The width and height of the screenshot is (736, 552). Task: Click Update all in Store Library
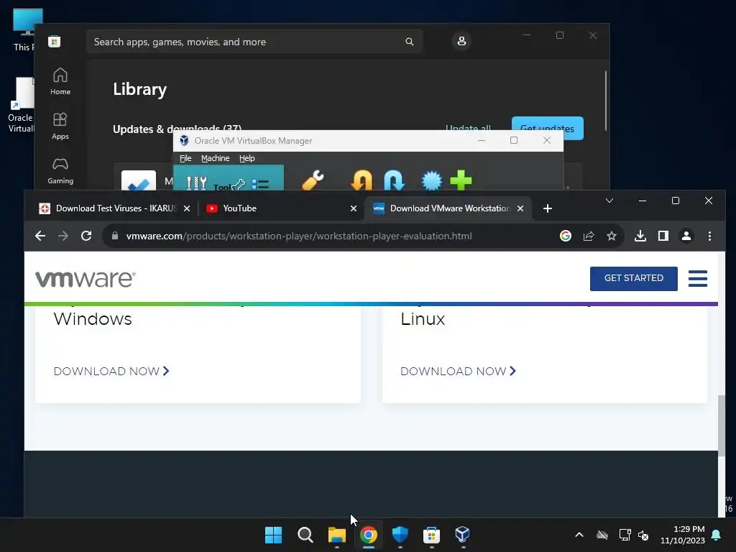[x=468, y=128]
